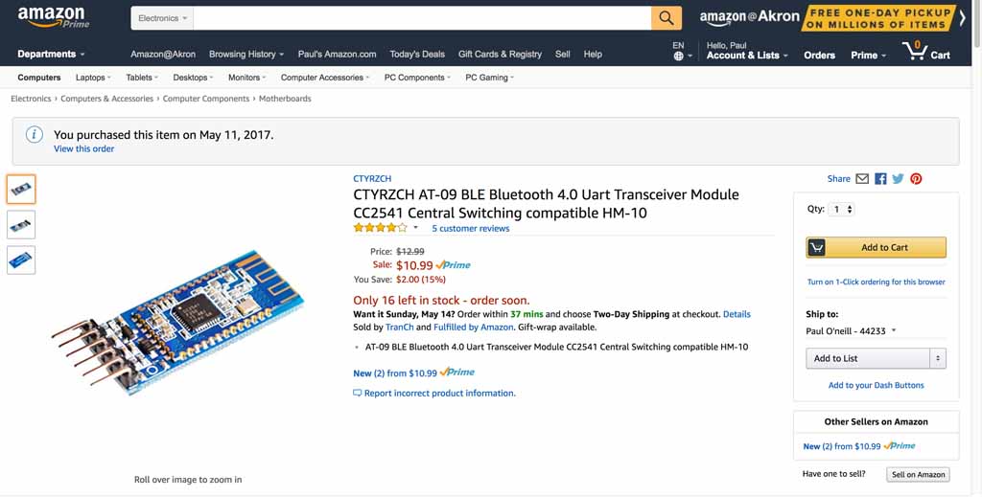Viewport: 982px width, 497px height.
Task: Change the Qty quantity selector
Action: pos(842,209)
